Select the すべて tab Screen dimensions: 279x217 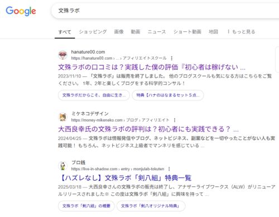65,32
